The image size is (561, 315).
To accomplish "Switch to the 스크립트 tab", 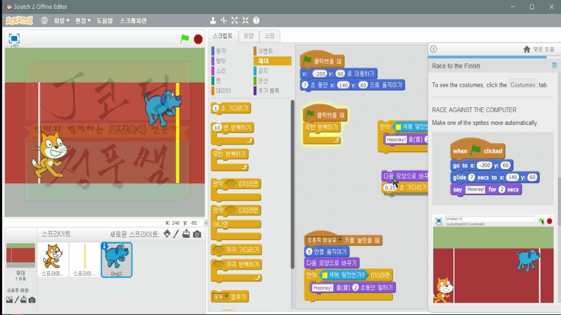I will pyautogui.click(x=223, y=36).
